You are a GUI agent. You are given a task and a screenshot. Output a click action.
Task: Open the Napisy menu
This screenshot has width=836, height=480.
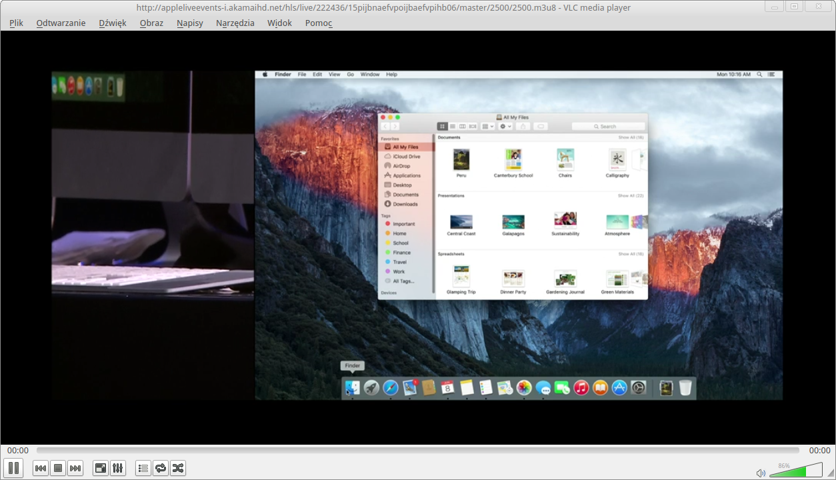190,23
